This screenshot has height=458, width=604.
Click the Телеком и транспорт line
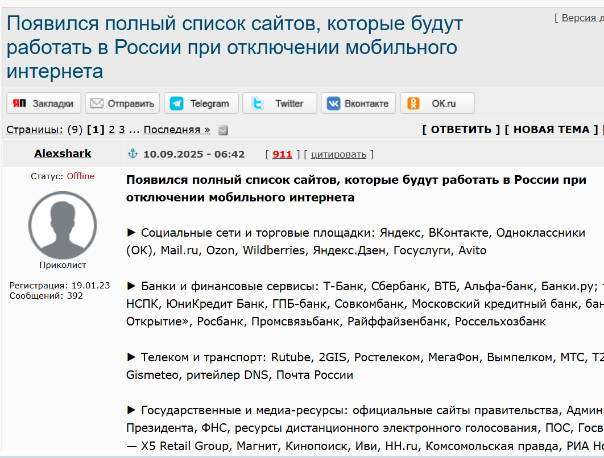(365, 357)
